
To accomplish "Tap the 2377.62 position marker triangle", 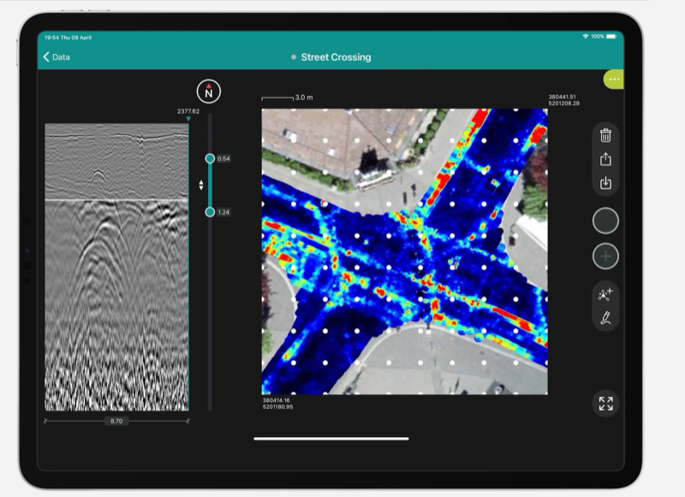I will tap(188, 119).
